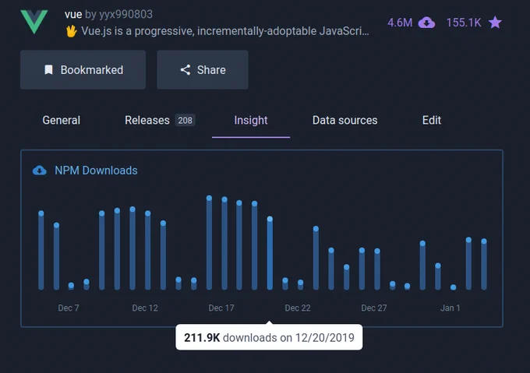Go to the Data sources tab
The height and width of the screenshot is (373, 530).
pos(344,120)
